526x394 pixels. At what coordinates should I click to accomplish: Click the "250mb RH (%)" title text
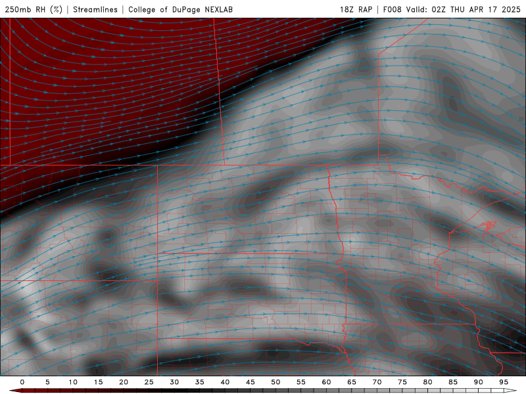pyautogui.click(x=34, y=9)
